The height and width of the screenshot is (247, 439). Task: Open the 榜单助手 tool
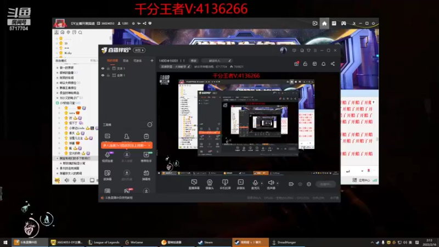tap(146, 157)
